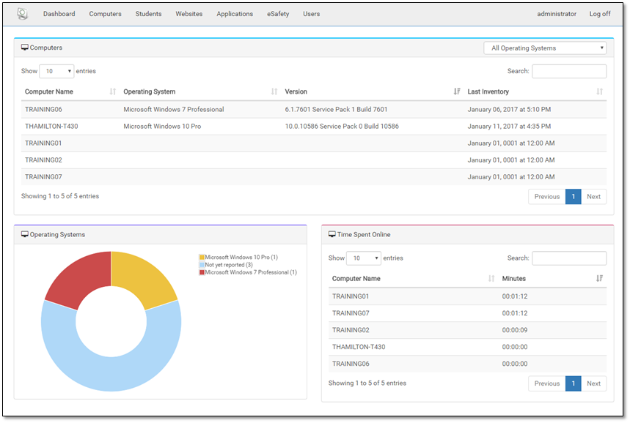This screenshot has width=630, height=423.
Task: Click the monitor icon beside Operating Systems heading
Action: coord(25,235)
